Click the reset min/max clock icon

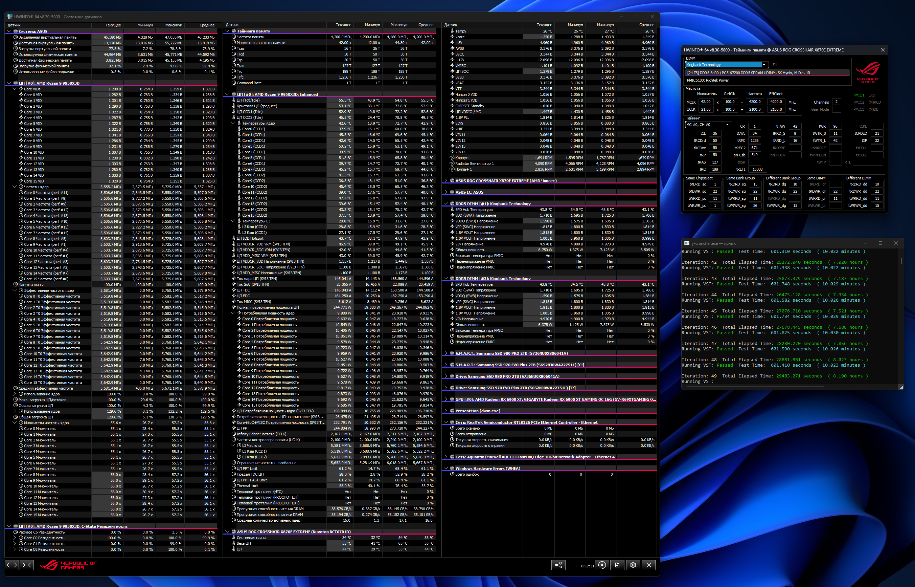click(602, 565)
